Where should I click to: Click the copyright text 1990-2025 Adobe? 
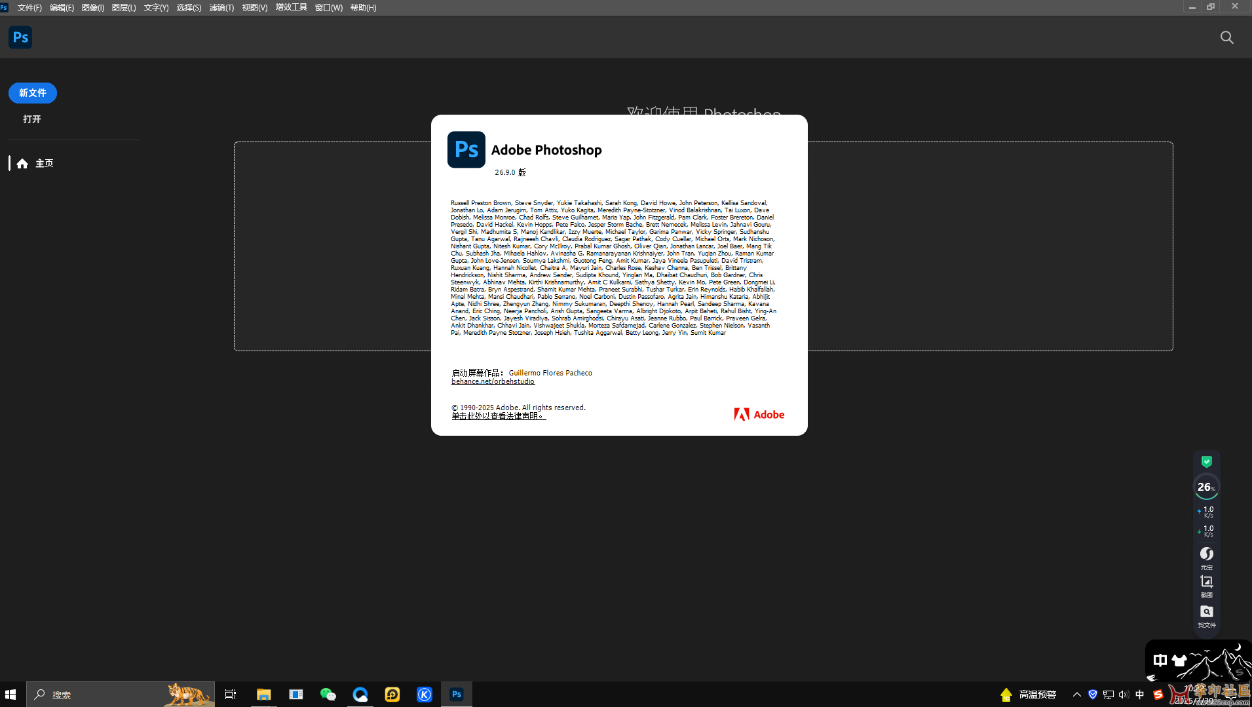(518, 408)
